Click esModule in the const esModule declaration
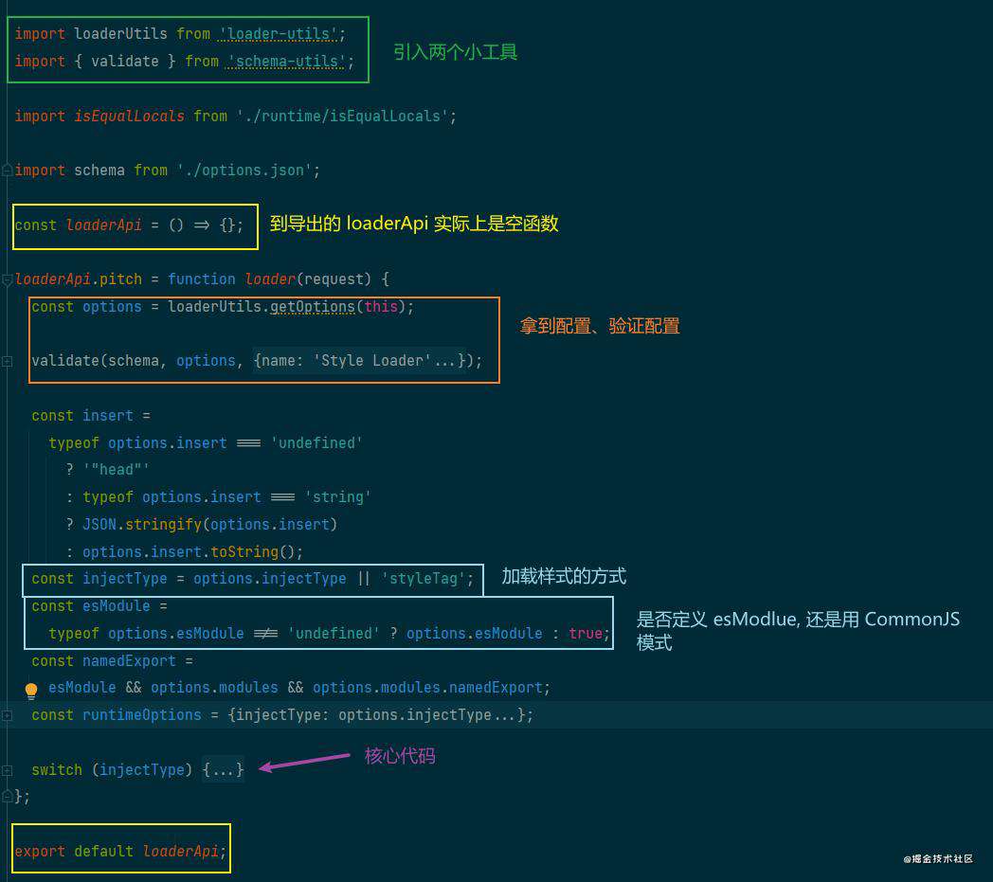The width and height of the screenshot is (993, 882). coord(116,606)
